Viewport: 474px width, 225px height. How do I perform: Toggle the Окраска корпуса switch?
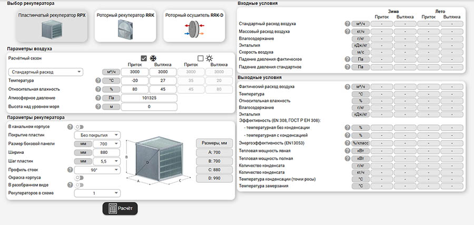pos(80,178)
